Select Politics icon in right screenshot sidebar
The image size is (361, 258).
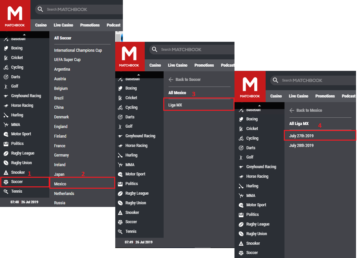[x=241, y=215]
